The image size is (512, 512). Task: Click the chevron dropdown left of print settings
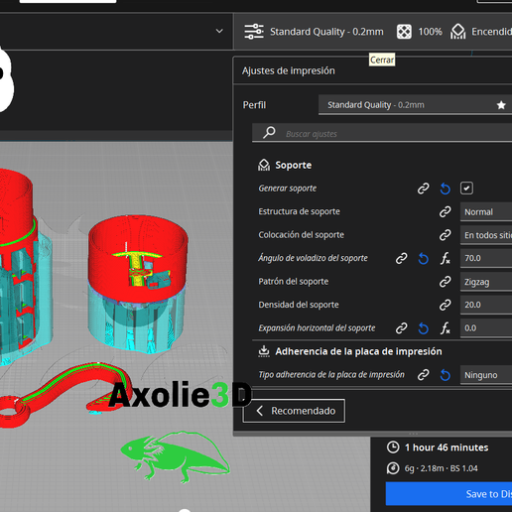(x=219, y=31)
